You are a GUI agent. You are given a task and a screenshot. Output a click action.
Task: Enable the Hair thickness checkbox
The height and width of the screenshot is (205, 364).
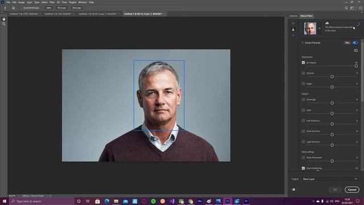click(303, 121)
